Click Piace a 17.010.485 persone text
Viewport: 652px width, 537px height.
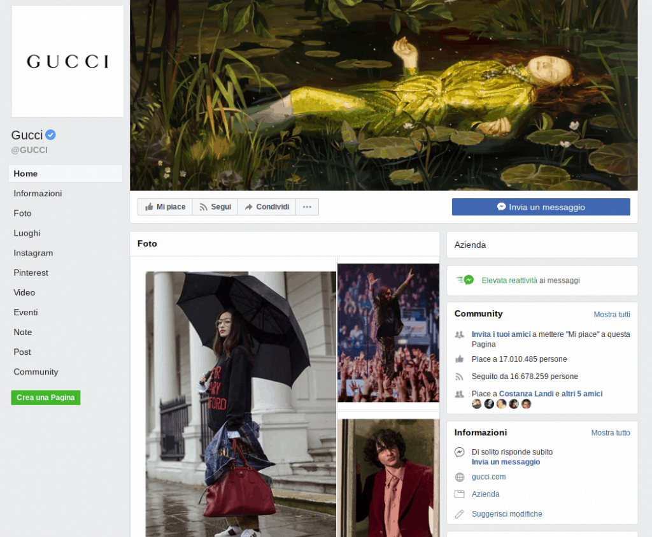tap(520, 359)
